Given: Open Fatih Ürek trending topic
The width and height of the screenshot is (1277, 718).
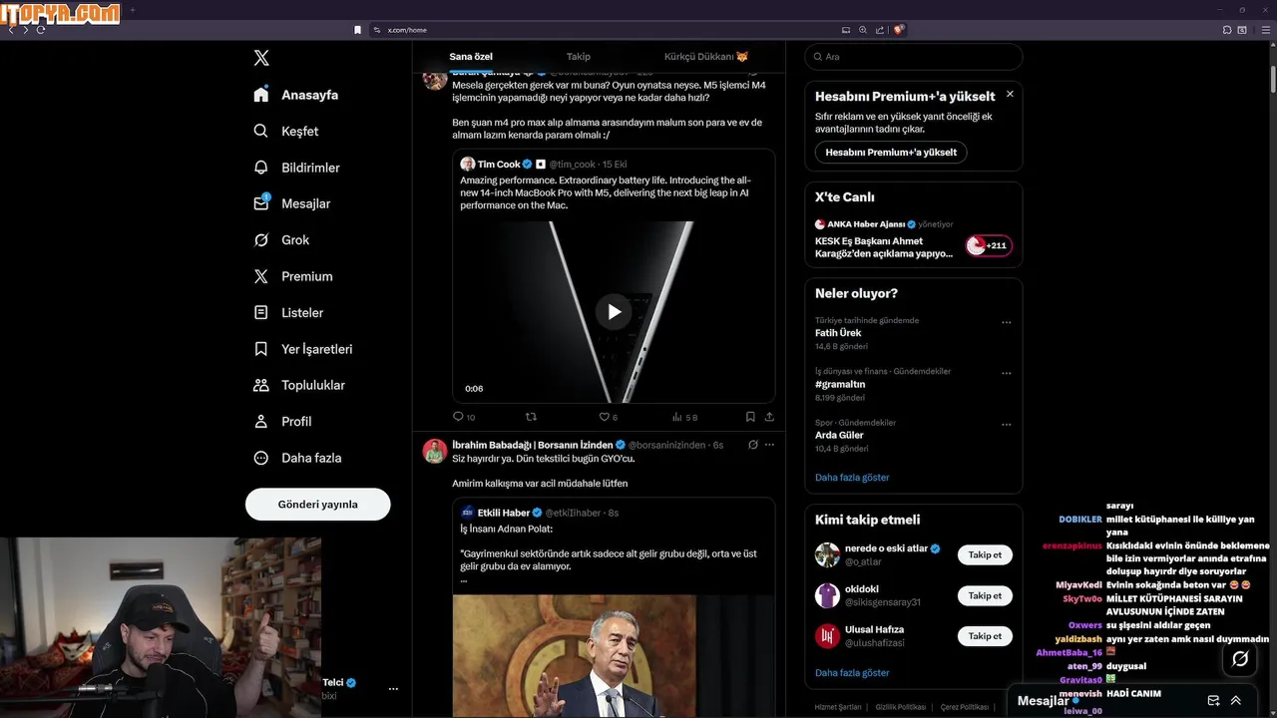Looking at the screenshot, I should 838,333.
